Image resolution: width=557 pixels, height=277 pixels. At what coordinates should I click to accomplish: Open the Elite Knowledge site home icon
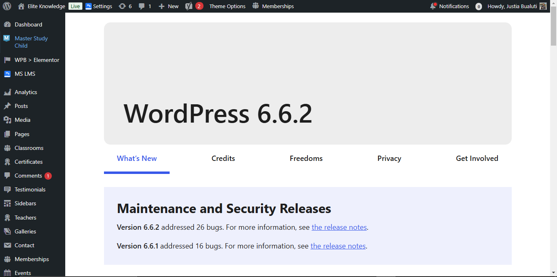point(21,6)
